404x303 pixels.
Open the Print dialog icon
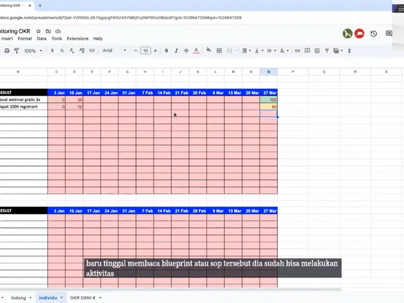(7, 50)
